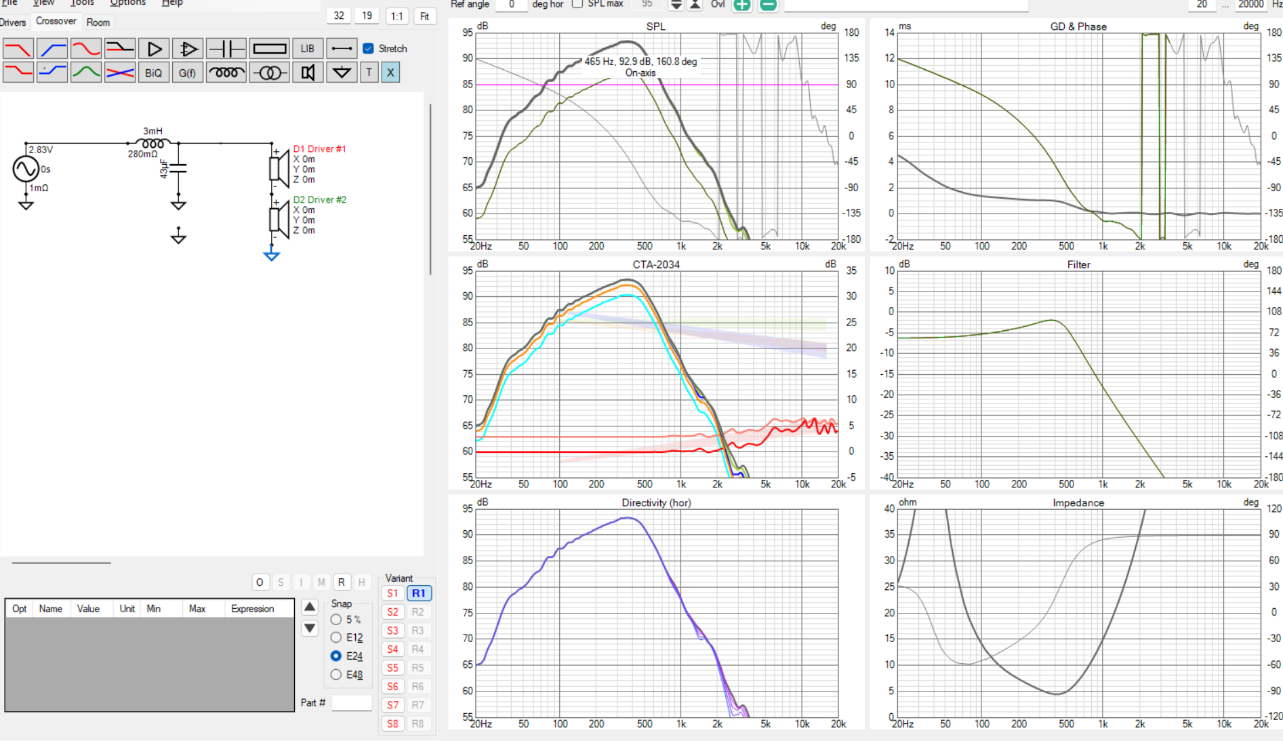Add the crossed red-blue lines block
The image size is (1283, 741).
[120, 73]
